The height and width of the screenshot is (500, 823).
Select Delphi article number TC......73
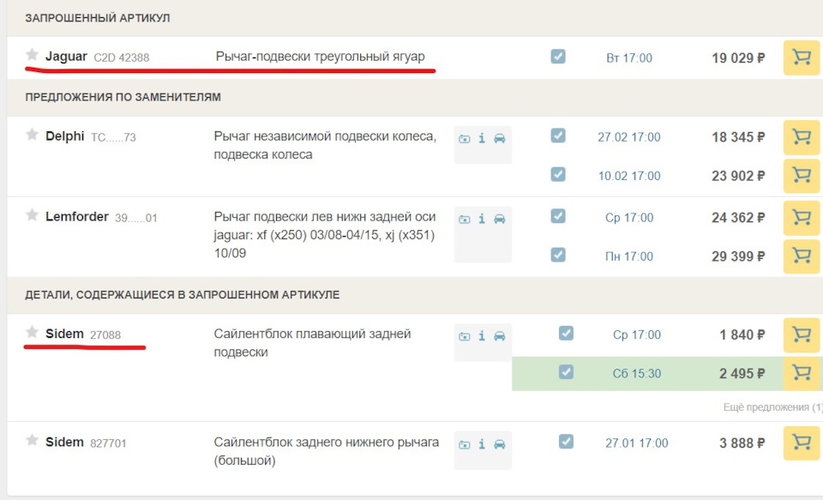(113, 137)
